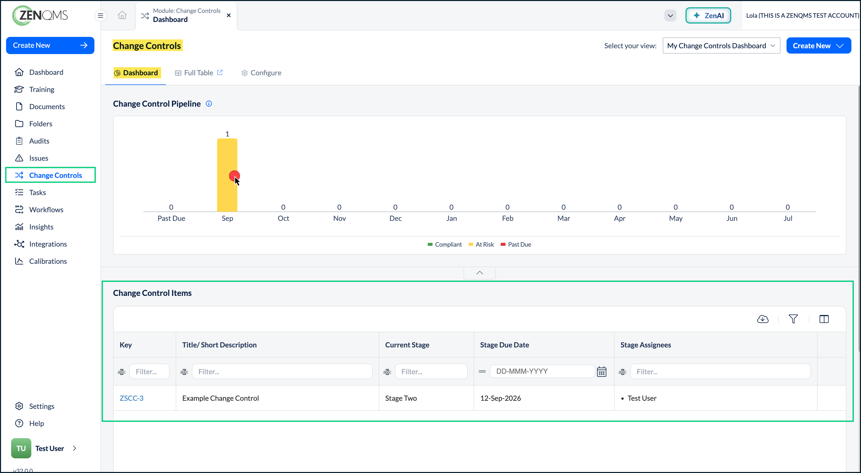The width and height of the screenshot is (861, 473).
Task: Close the Change Controls Dashboard tab
Action: pyautogui.click(x=229, y=15)
